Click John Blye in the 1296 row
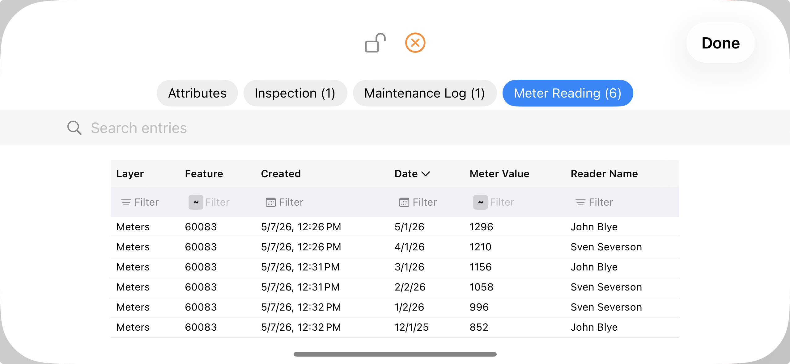Image resolution: width=790 pixels, height=364 pixels. click(x=594, y=227)
